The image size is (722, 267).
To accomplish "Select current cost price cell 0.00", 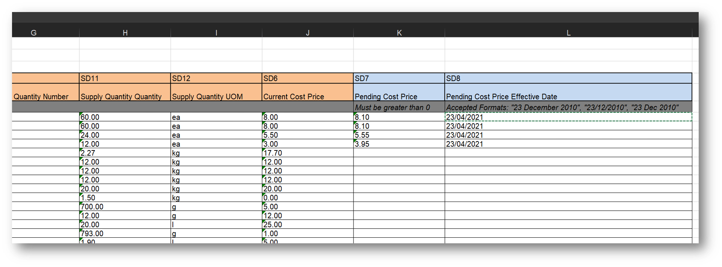I will pyautogui.click(x=308, y=198).
